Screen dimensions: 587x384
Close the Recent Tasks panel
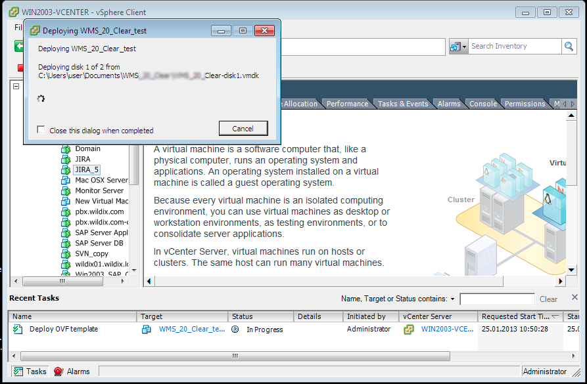click(x=575, y=297)
